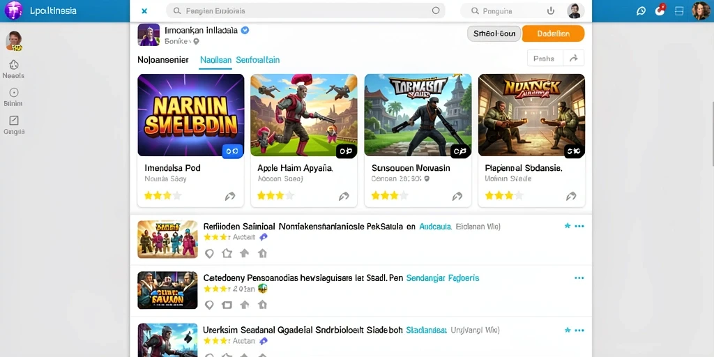This screenshot has height=357, width=714.
Task: Click the Siadianasa link in third post
Action: (x=427, y=330)
